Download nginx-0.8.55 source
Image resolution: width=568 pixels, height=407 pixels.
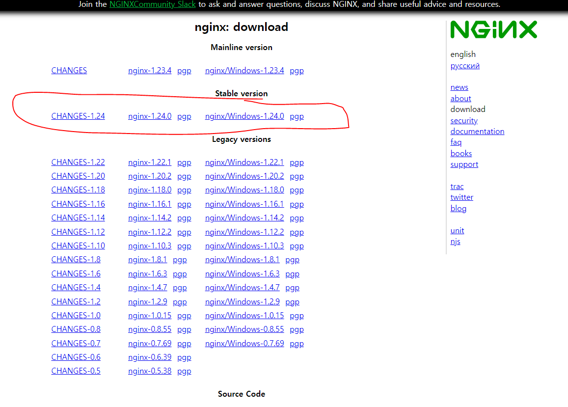click(x=150, y=329)
